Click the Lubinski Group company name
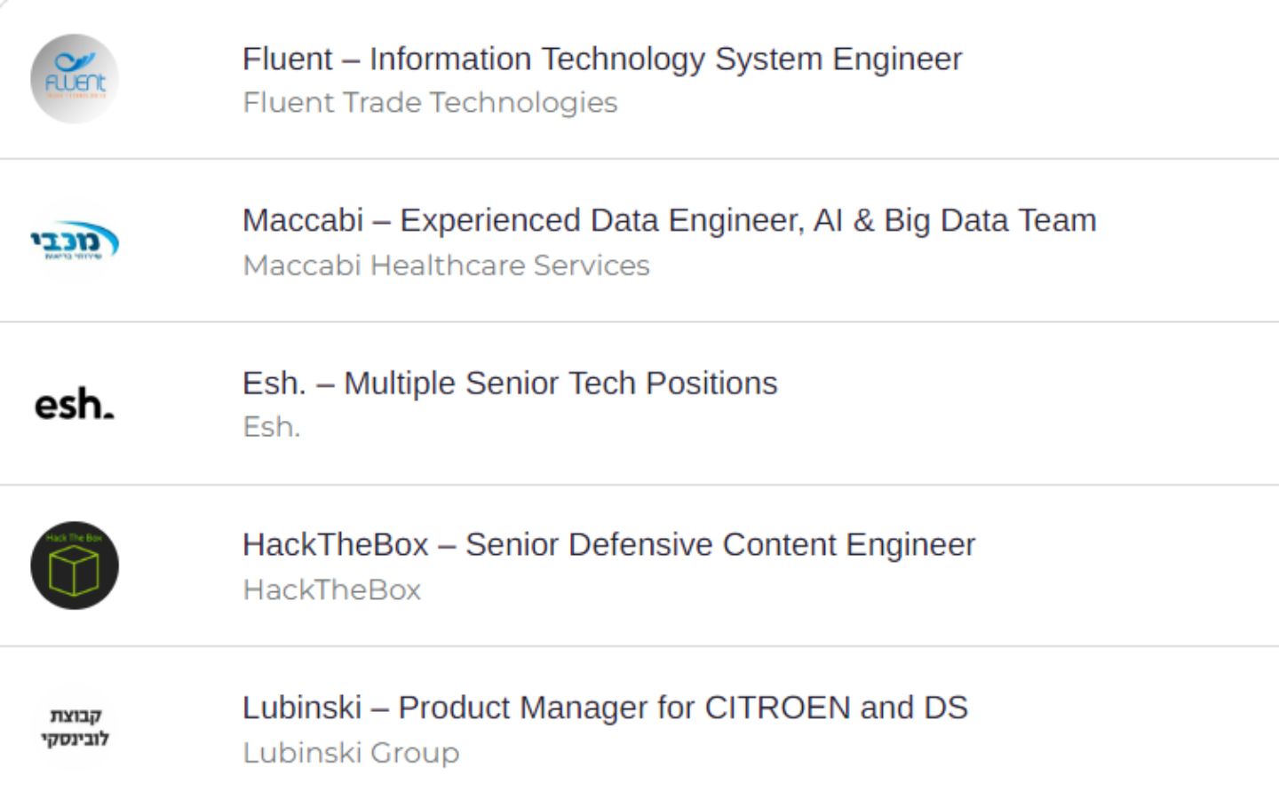 click(x=351, y=753)
